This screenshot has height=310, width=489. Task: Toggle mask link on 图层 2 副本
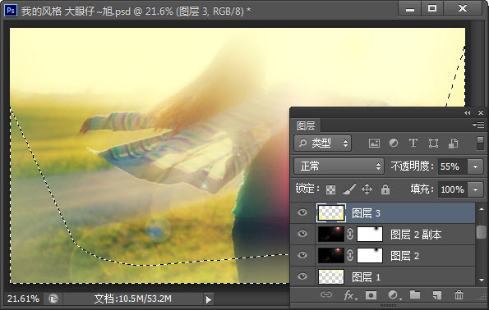[x=350, y=234]
